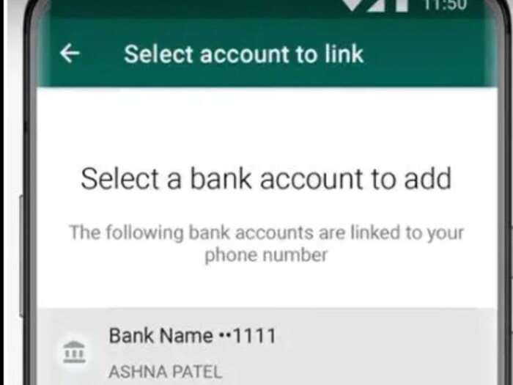This screenshot has height=385, width=513.
Task: Tap the Wi-Fi status icon
Action: (358, 5)
